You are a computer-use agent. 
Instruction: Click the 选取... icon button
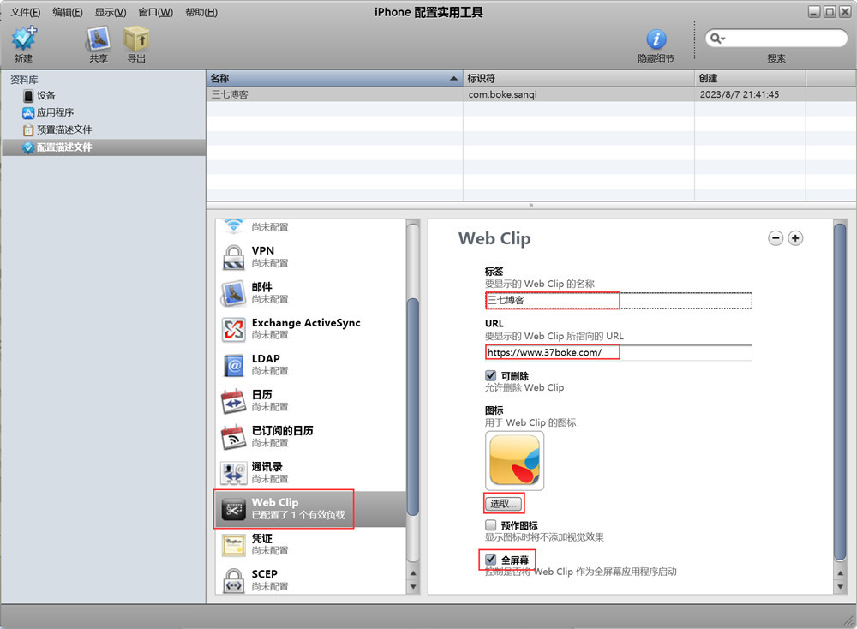click(504, 503)
